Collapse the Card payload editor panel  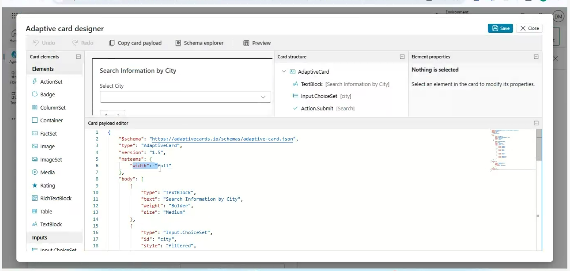pos(536,123)
